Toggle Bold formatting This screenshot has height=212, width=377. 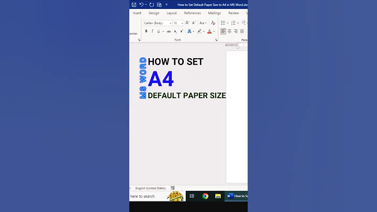[x=146, y=31]
